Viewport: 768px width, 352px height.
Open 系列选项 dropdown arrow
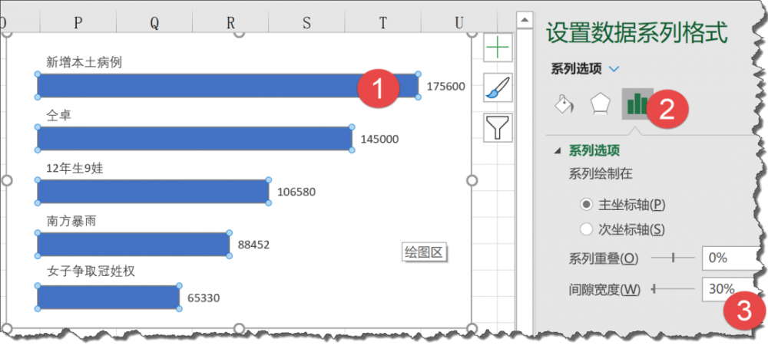613,70
